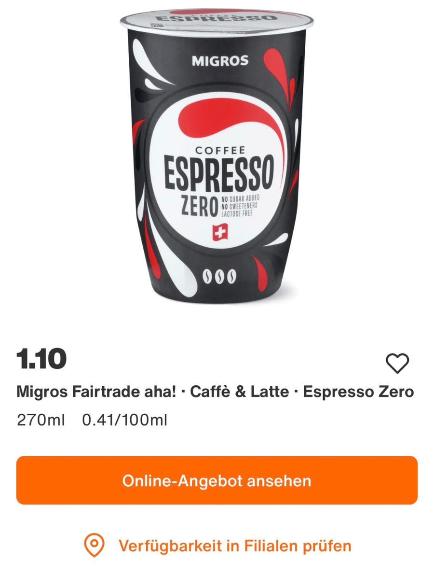Tap the cup lid at top

217,21
